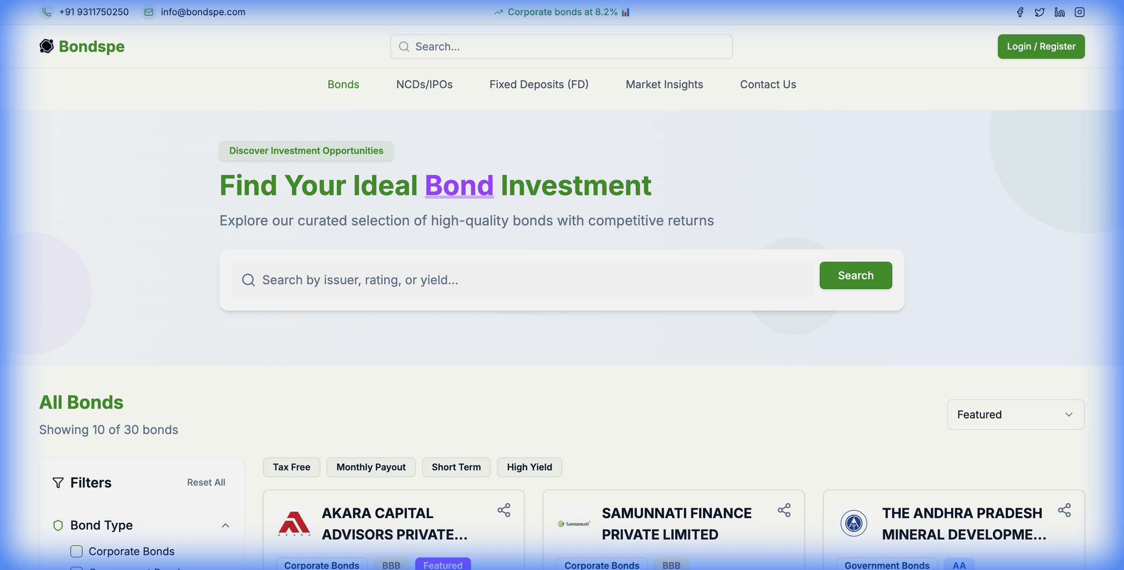Click the bar chart icon after 8.2%
Screen dimensions: 1124x570
[x=625, y=12]
